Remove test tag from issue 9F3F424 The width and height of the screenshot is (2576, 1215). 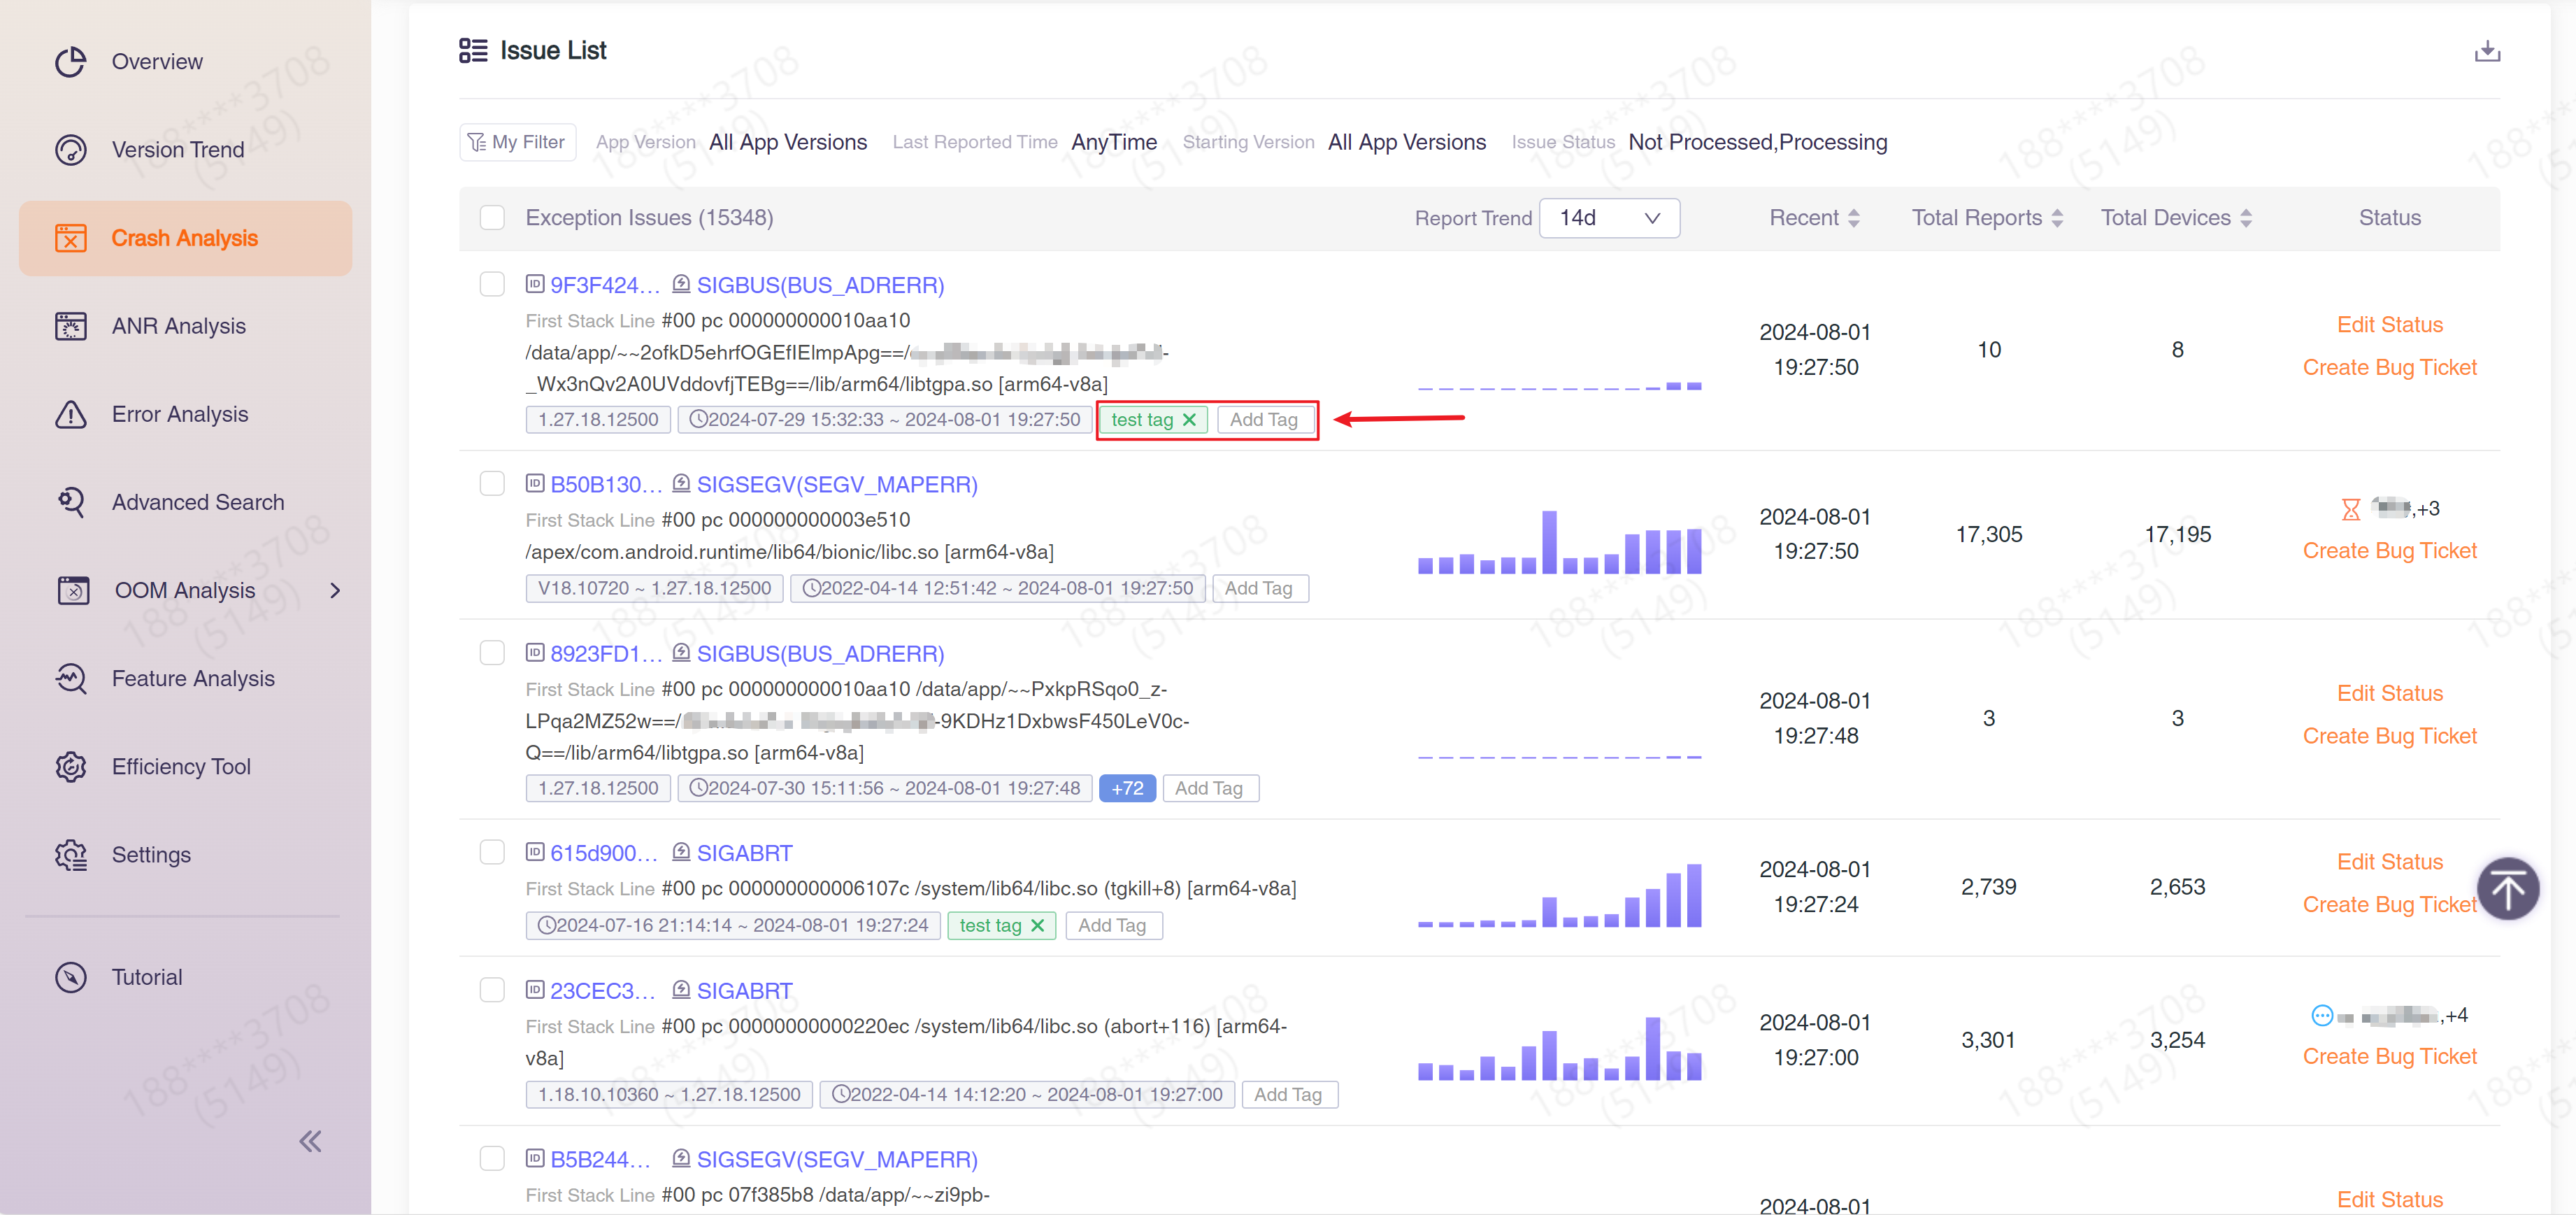(x=1189, y=420)
